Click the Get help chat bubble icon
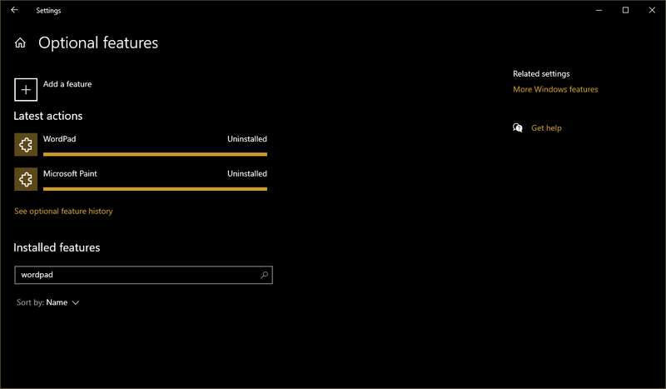666x389 pixels. [517, 127]
